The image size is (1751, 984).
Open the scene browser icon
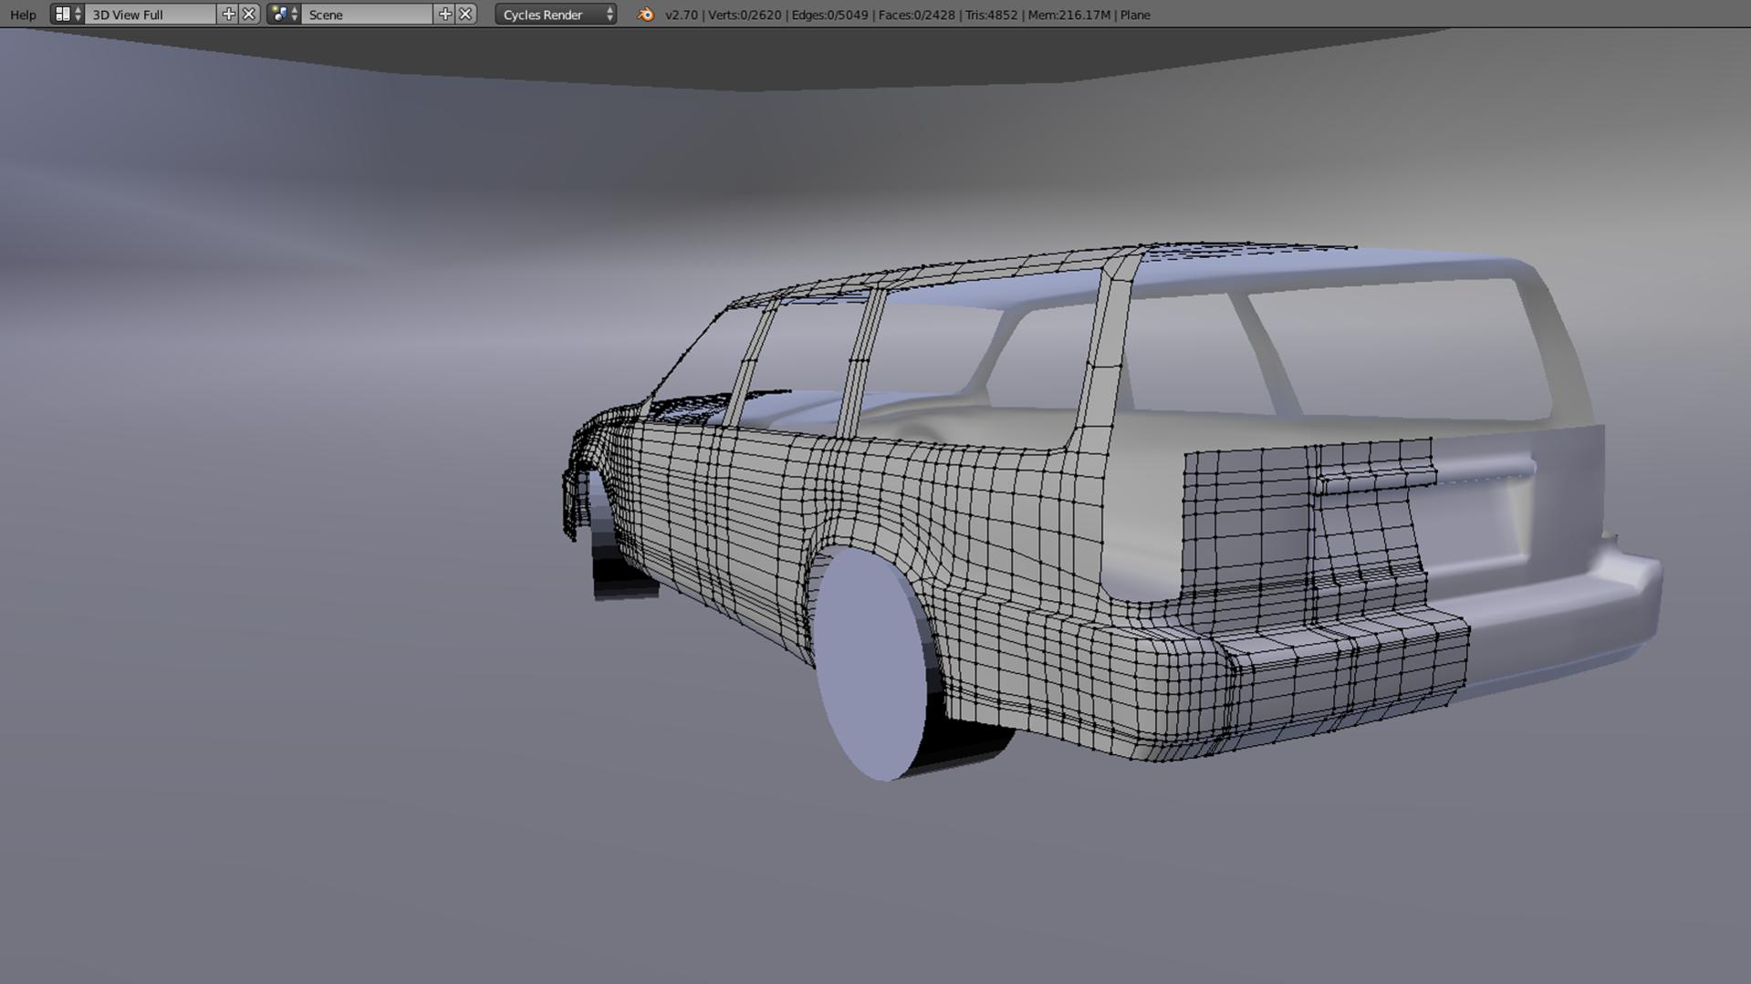284,15
